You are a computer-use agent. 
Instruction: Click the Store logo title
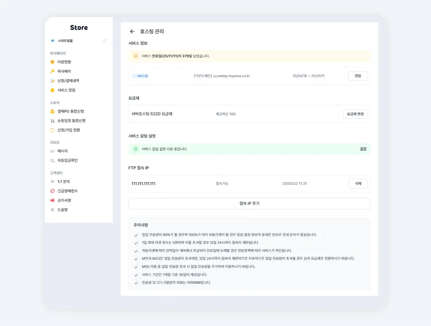pyautogui.click(x=79, y=27)
